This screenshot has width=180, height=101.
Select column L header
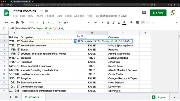[48, 33]
